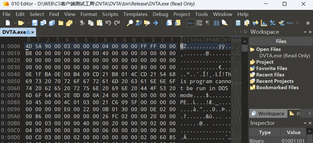
Task: Click the Run Template icon
Action: click(x=178, y=23)
